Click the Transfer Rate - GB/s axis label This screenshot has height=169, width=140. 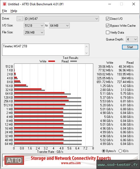(x=50, y=152)
